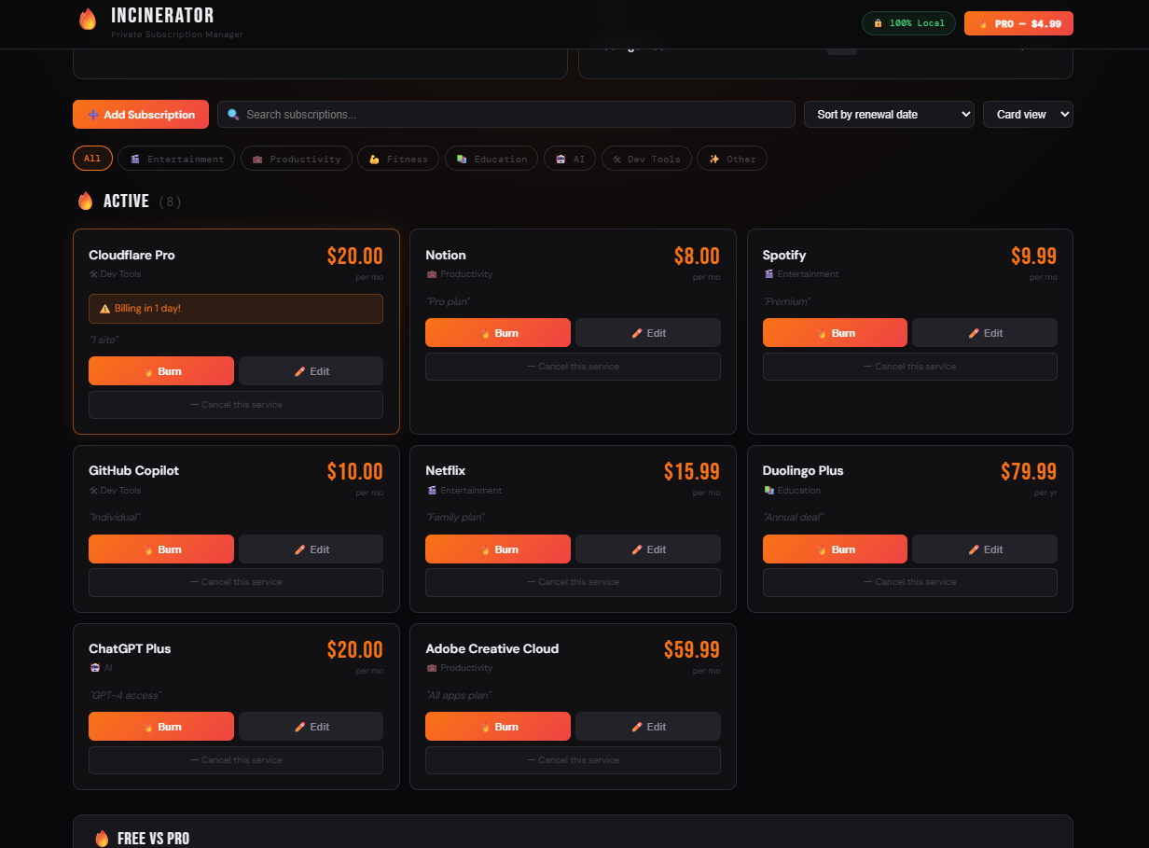Click the "GPT-4 access" note text
The image size is (1149, 848).
pos(125,695)
